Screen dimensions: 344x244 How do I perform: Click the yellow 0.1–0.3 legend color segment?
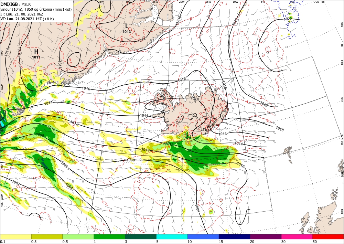coord(15,236)
